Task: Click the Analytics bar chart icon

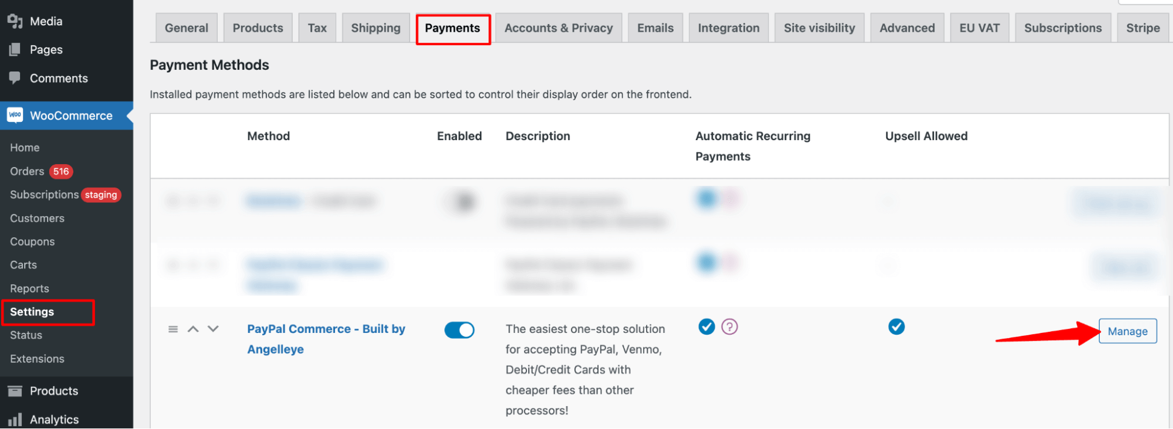Action: coord(15,420)
